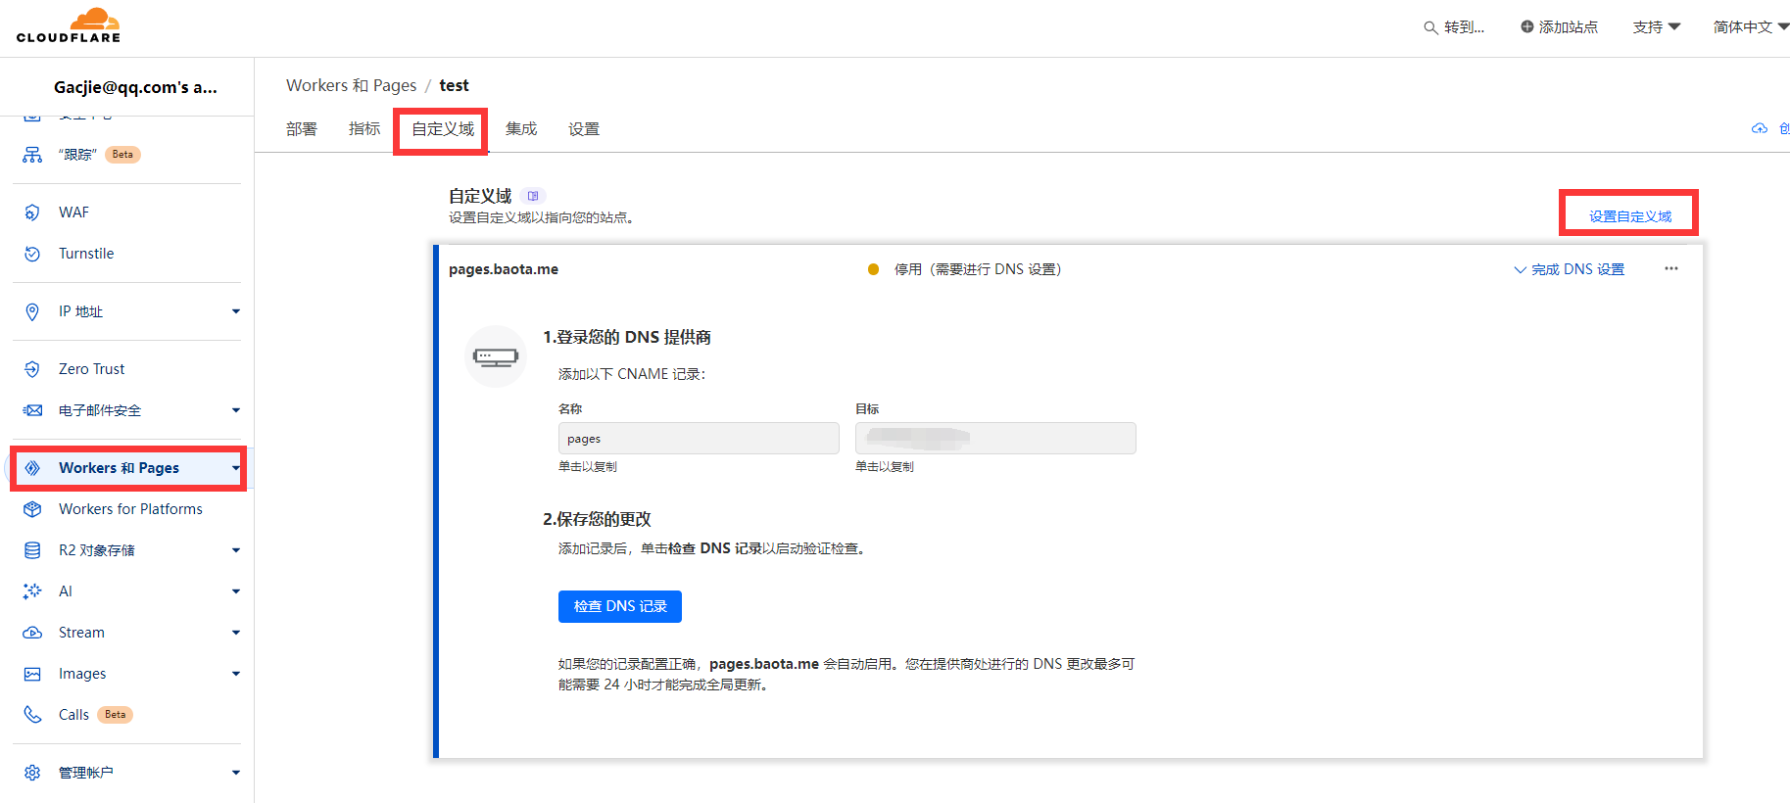Viewport: 1790px width, 803px height.
Task: Copy the blurred CNAME target field
Action: 995,439
